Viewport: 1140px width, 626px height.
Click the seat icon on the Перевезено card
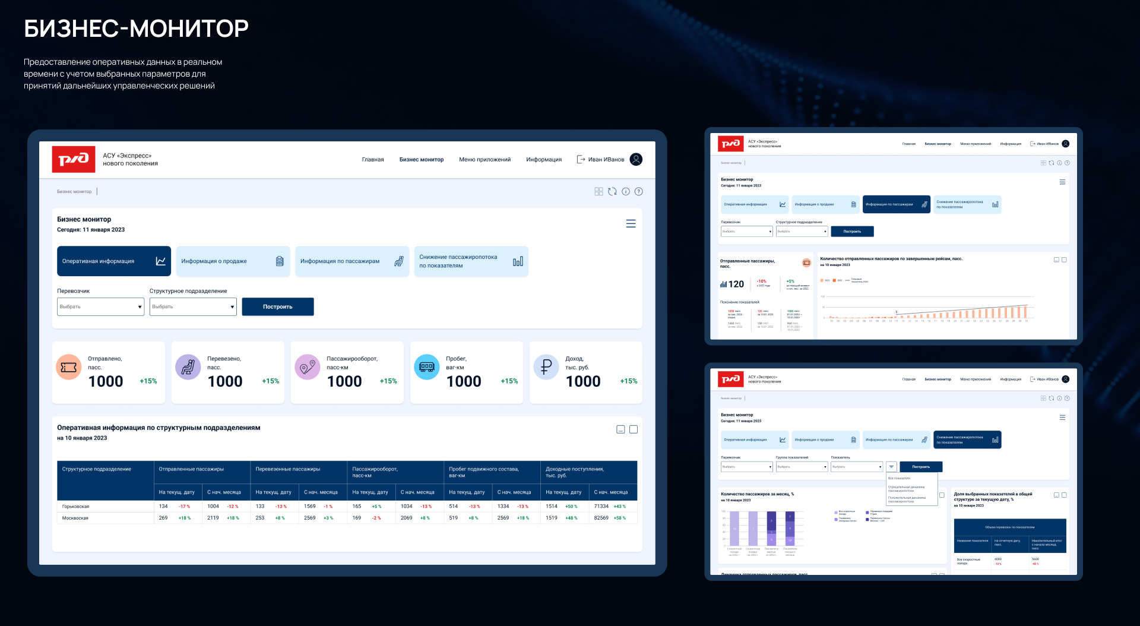[188, 367]
